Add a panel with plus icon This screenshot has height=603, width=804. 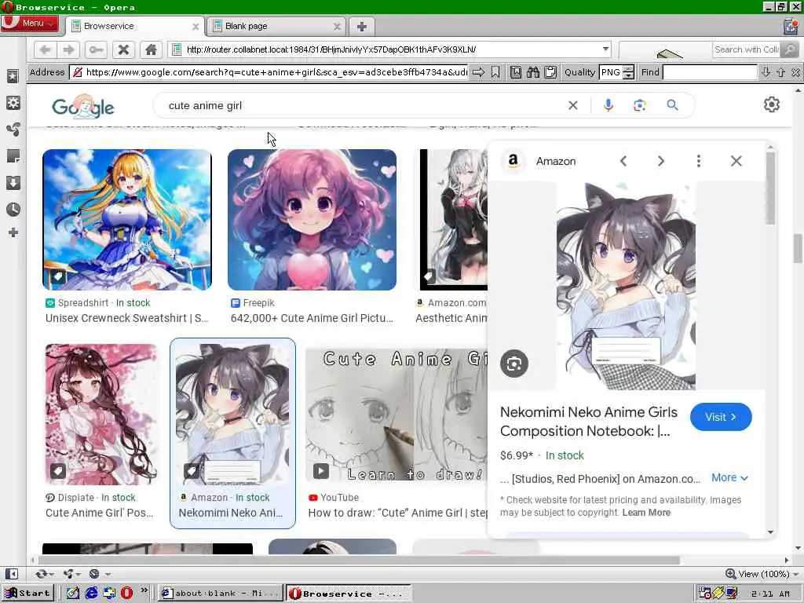pos(13,232)
